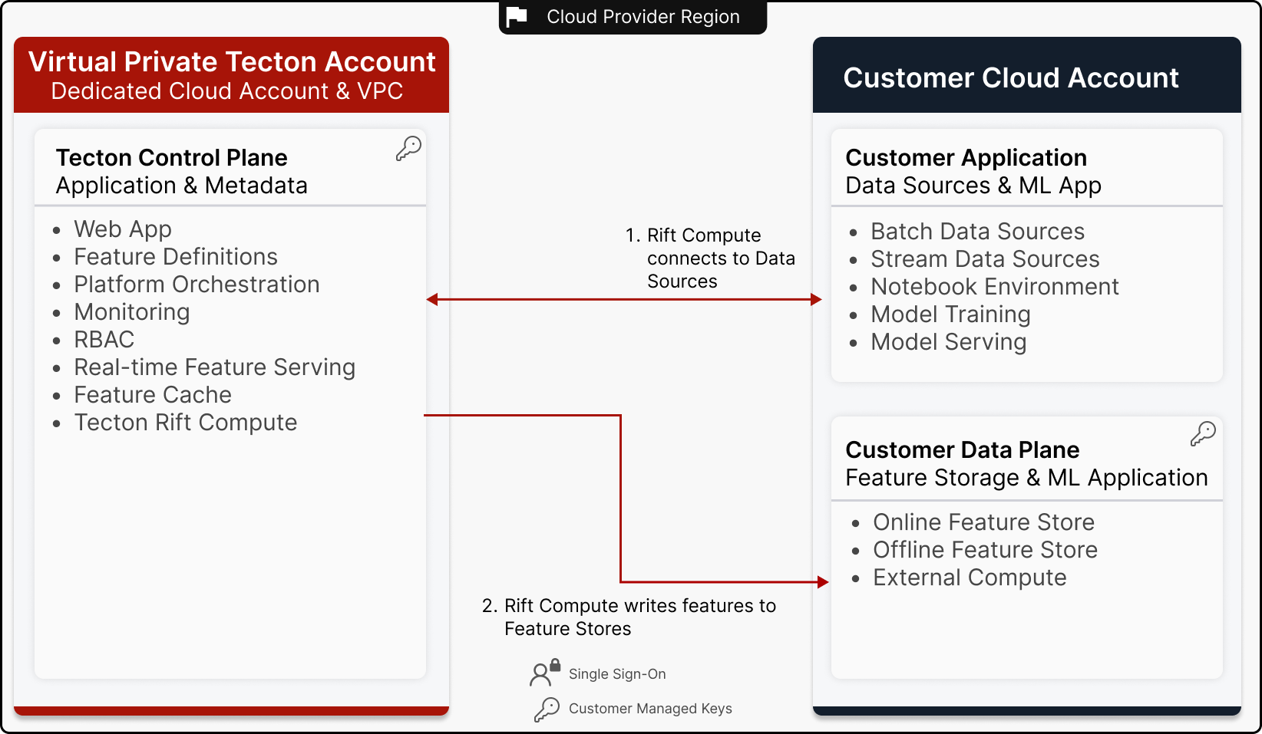Select the Web App list item
Viewport: 1262px width, 734px height.
[x=123, y=229]
